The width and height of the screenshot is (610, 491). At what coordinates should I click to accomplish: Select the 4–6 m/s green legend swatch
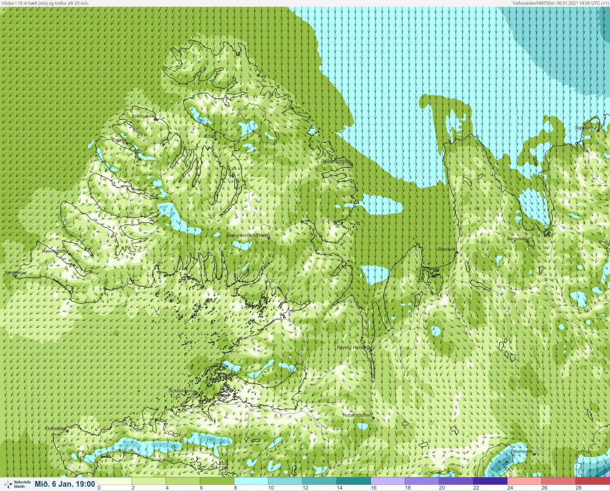tap(183, 481)
